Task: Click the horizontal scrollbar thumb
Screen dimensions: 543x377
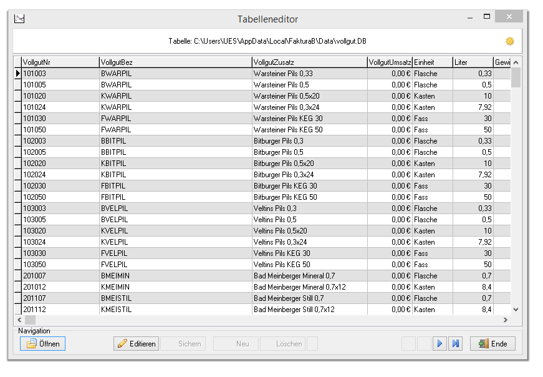Action: coord(30,320)
